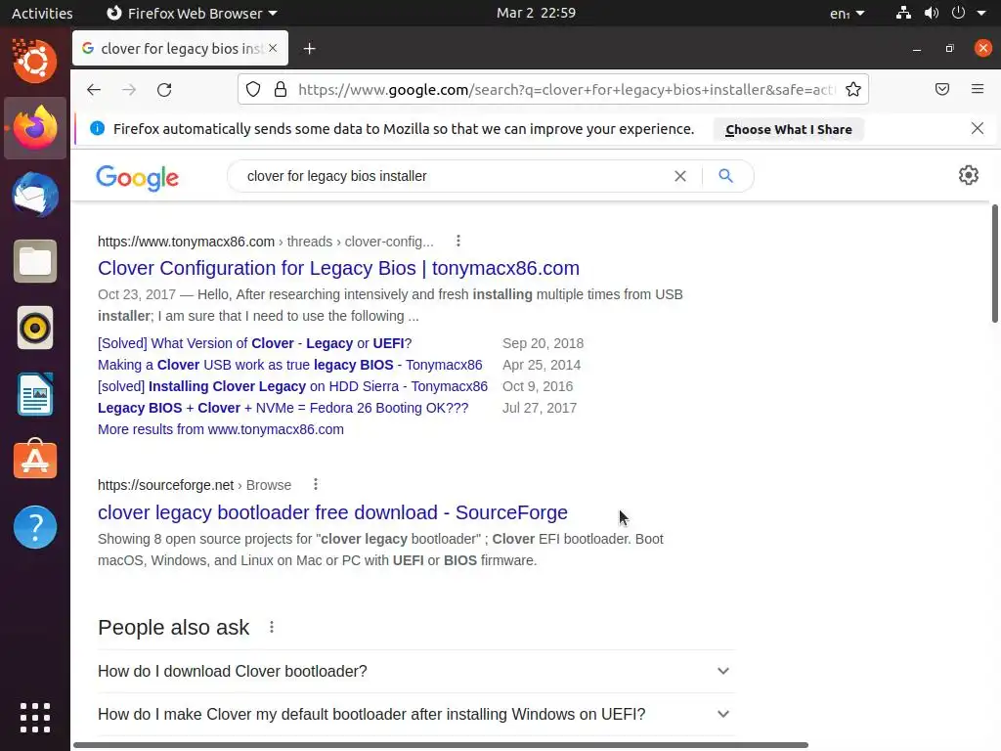
Task: Open People also ask options menu
Action: coord(272,627)
